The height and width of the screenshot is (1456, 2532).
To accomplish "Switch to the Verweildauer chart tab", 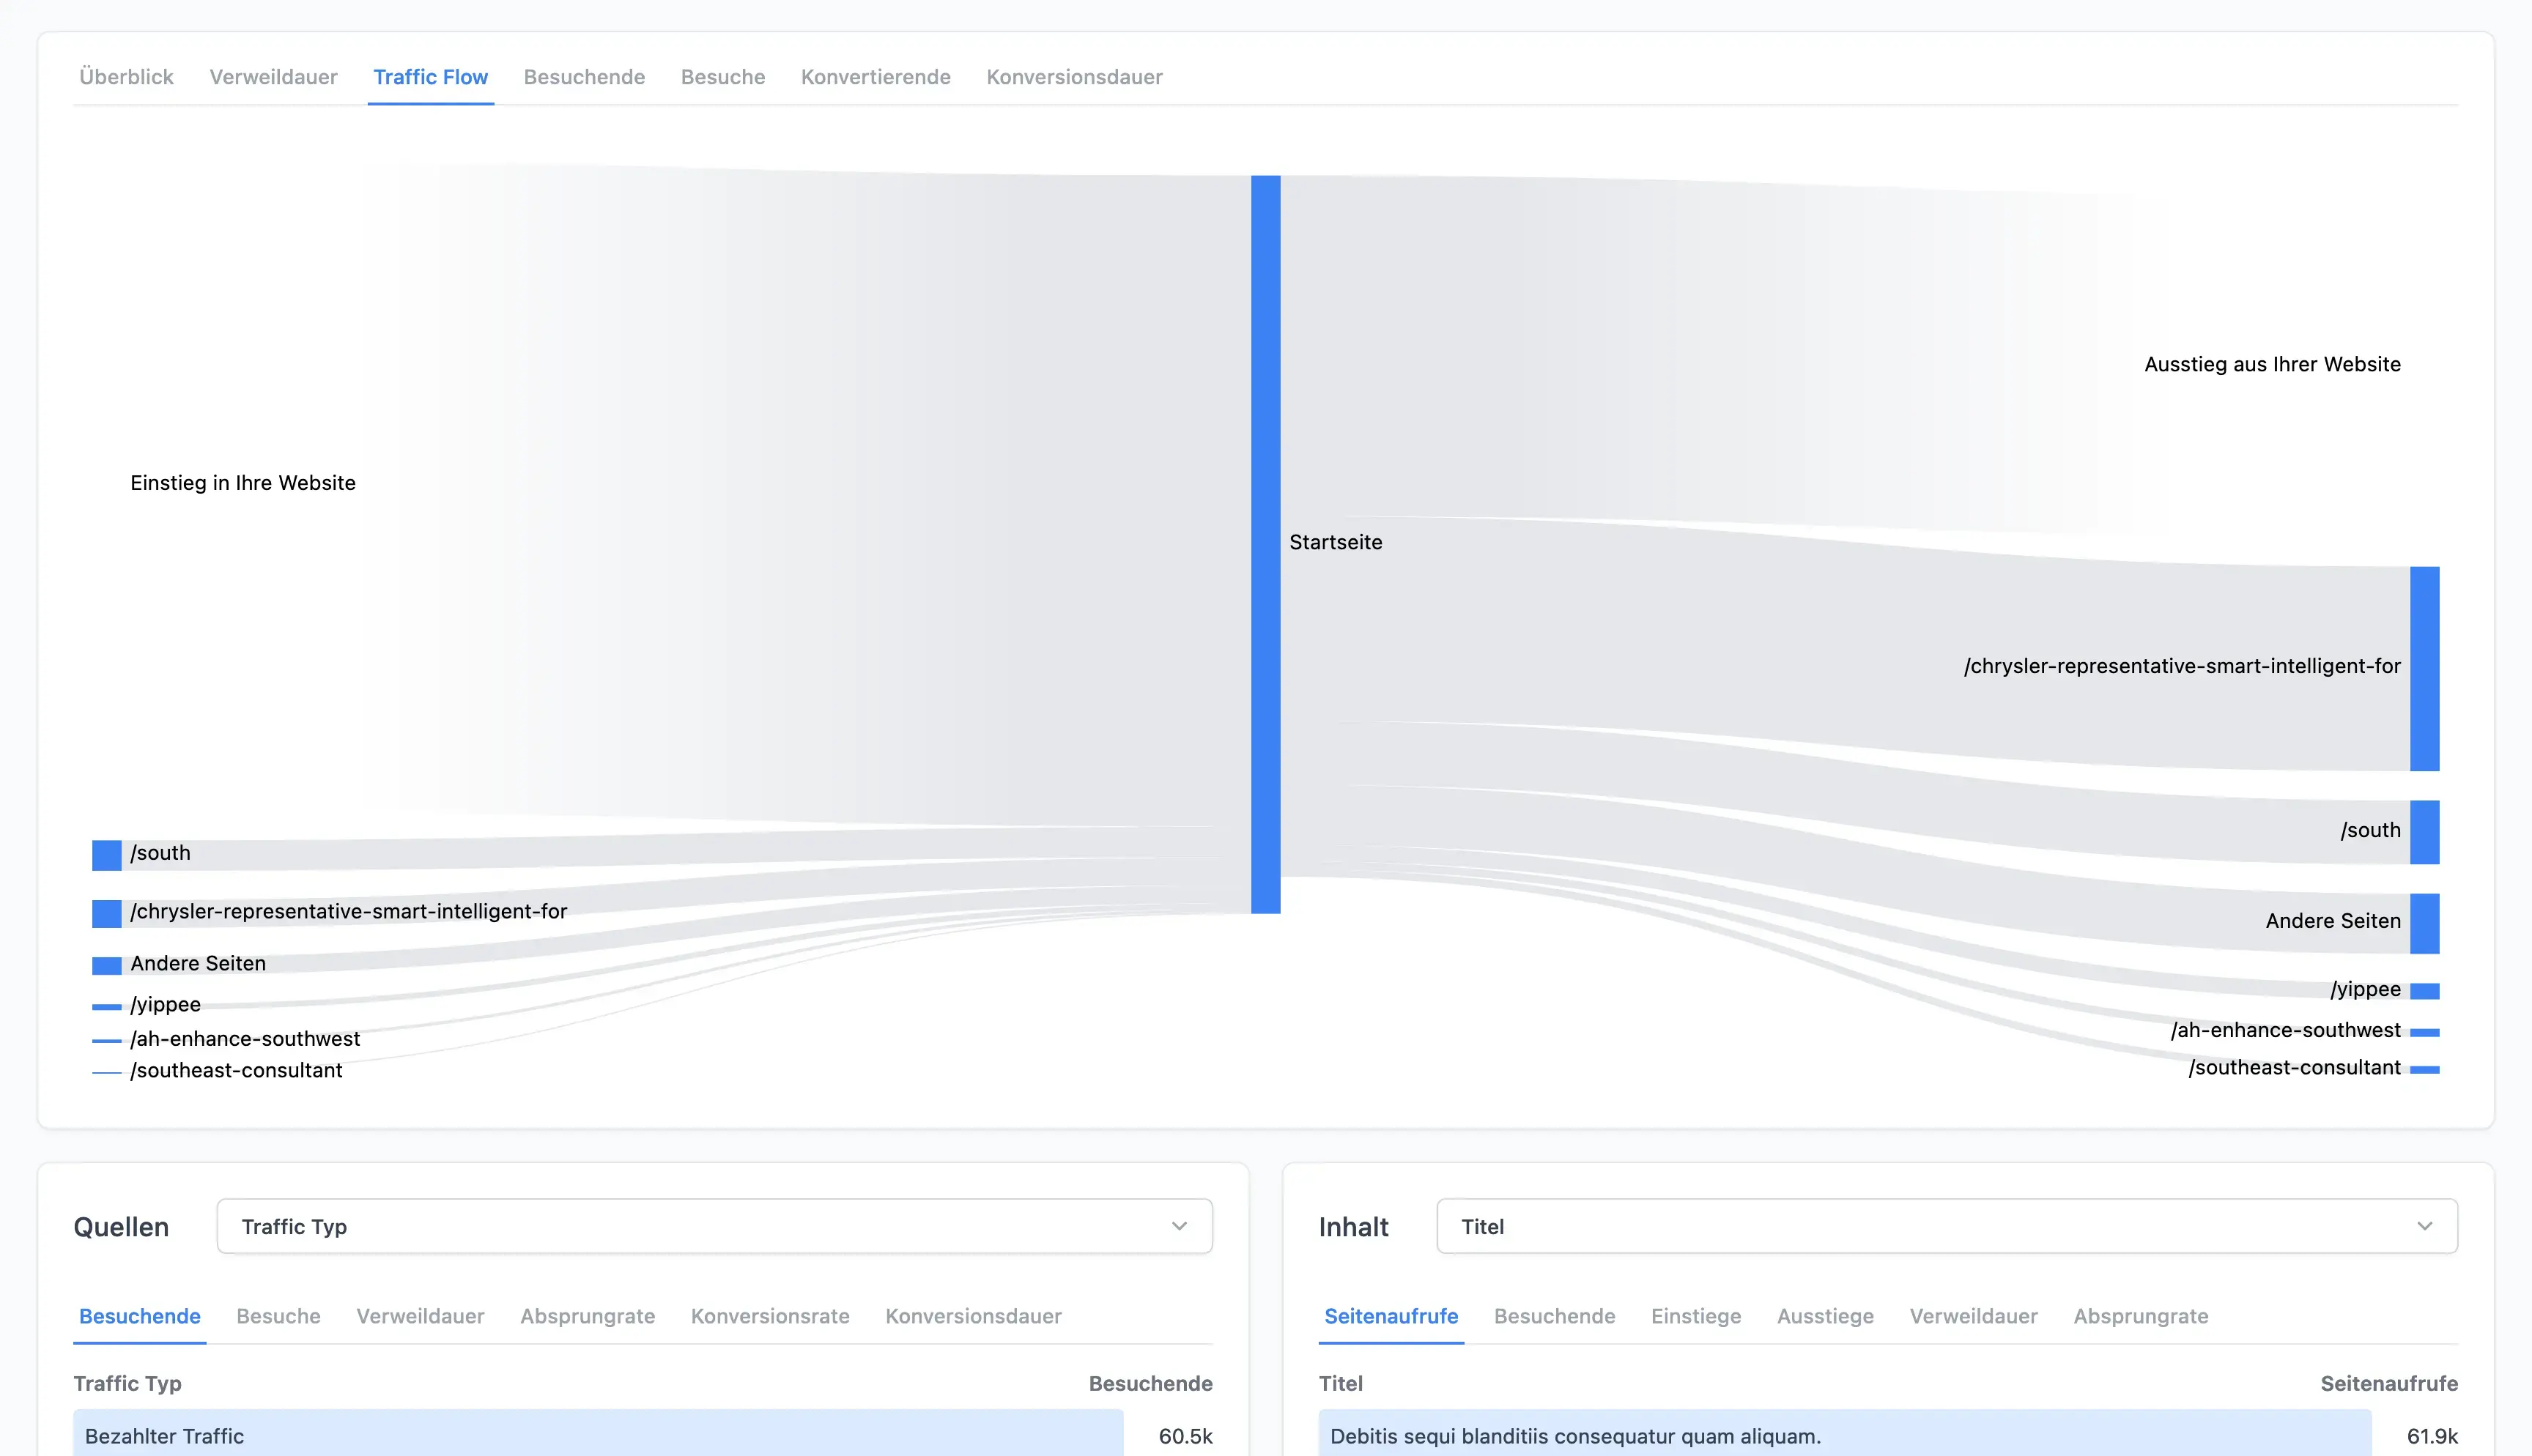I will [x=273, y=77].
